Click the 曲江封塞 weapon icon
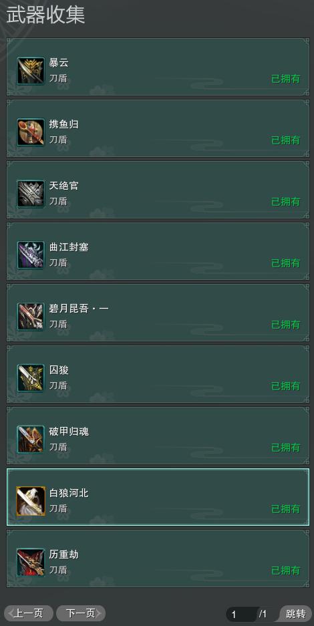This screenshot has width=314, height=626. coord(31,255)
